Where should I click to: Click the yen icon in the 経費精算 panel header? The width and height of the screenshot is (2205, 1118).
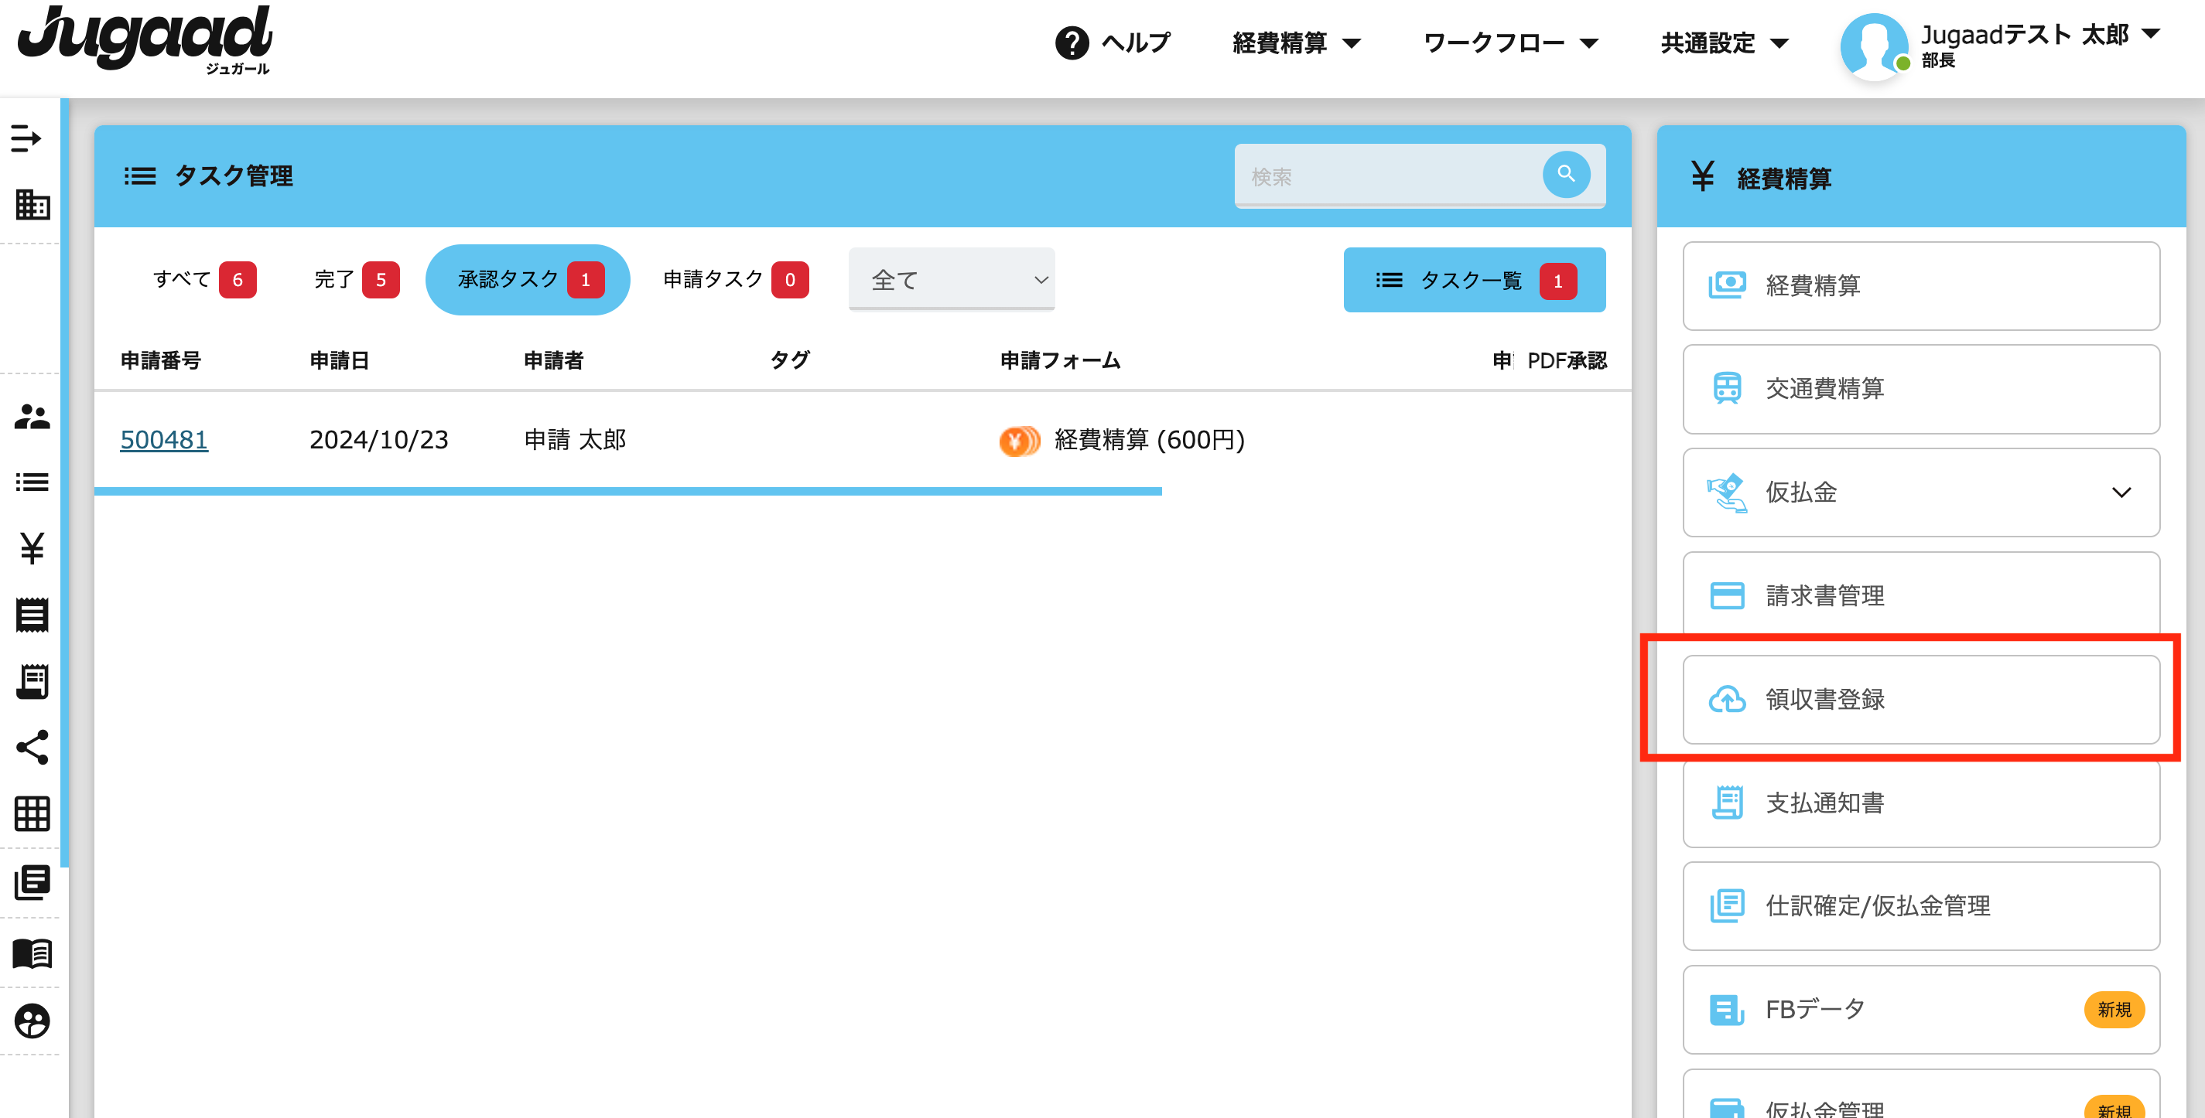pyautogui.click(x=1701, y=177)
